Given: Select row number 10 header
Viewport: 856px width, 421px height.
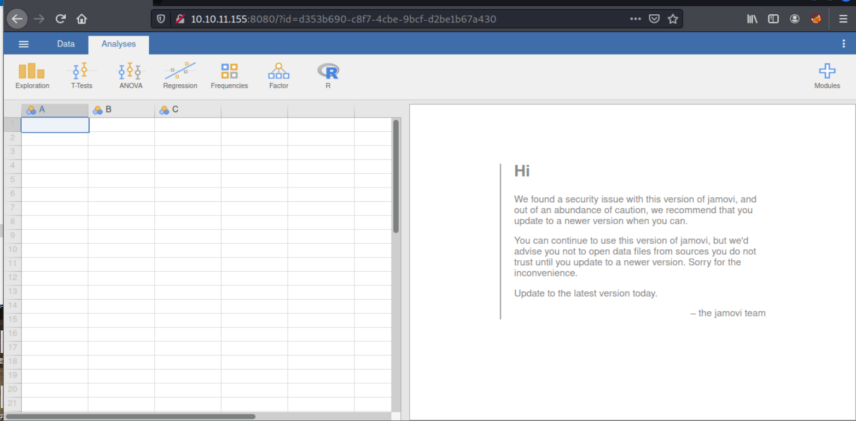Looking at the screenshot, I should 12,249.
